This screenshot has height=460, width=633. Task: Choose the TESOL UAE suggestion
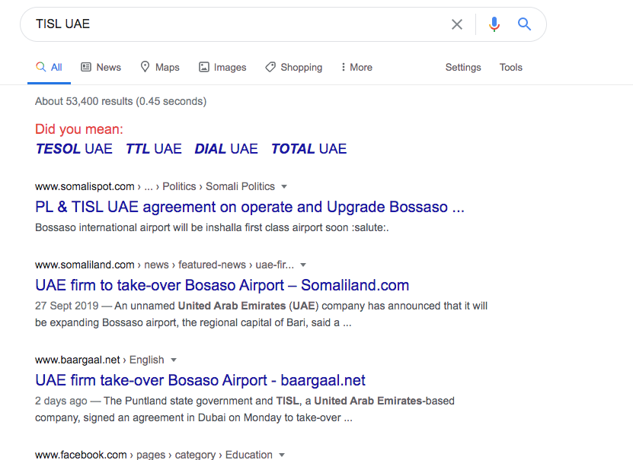tap(74, 148)
